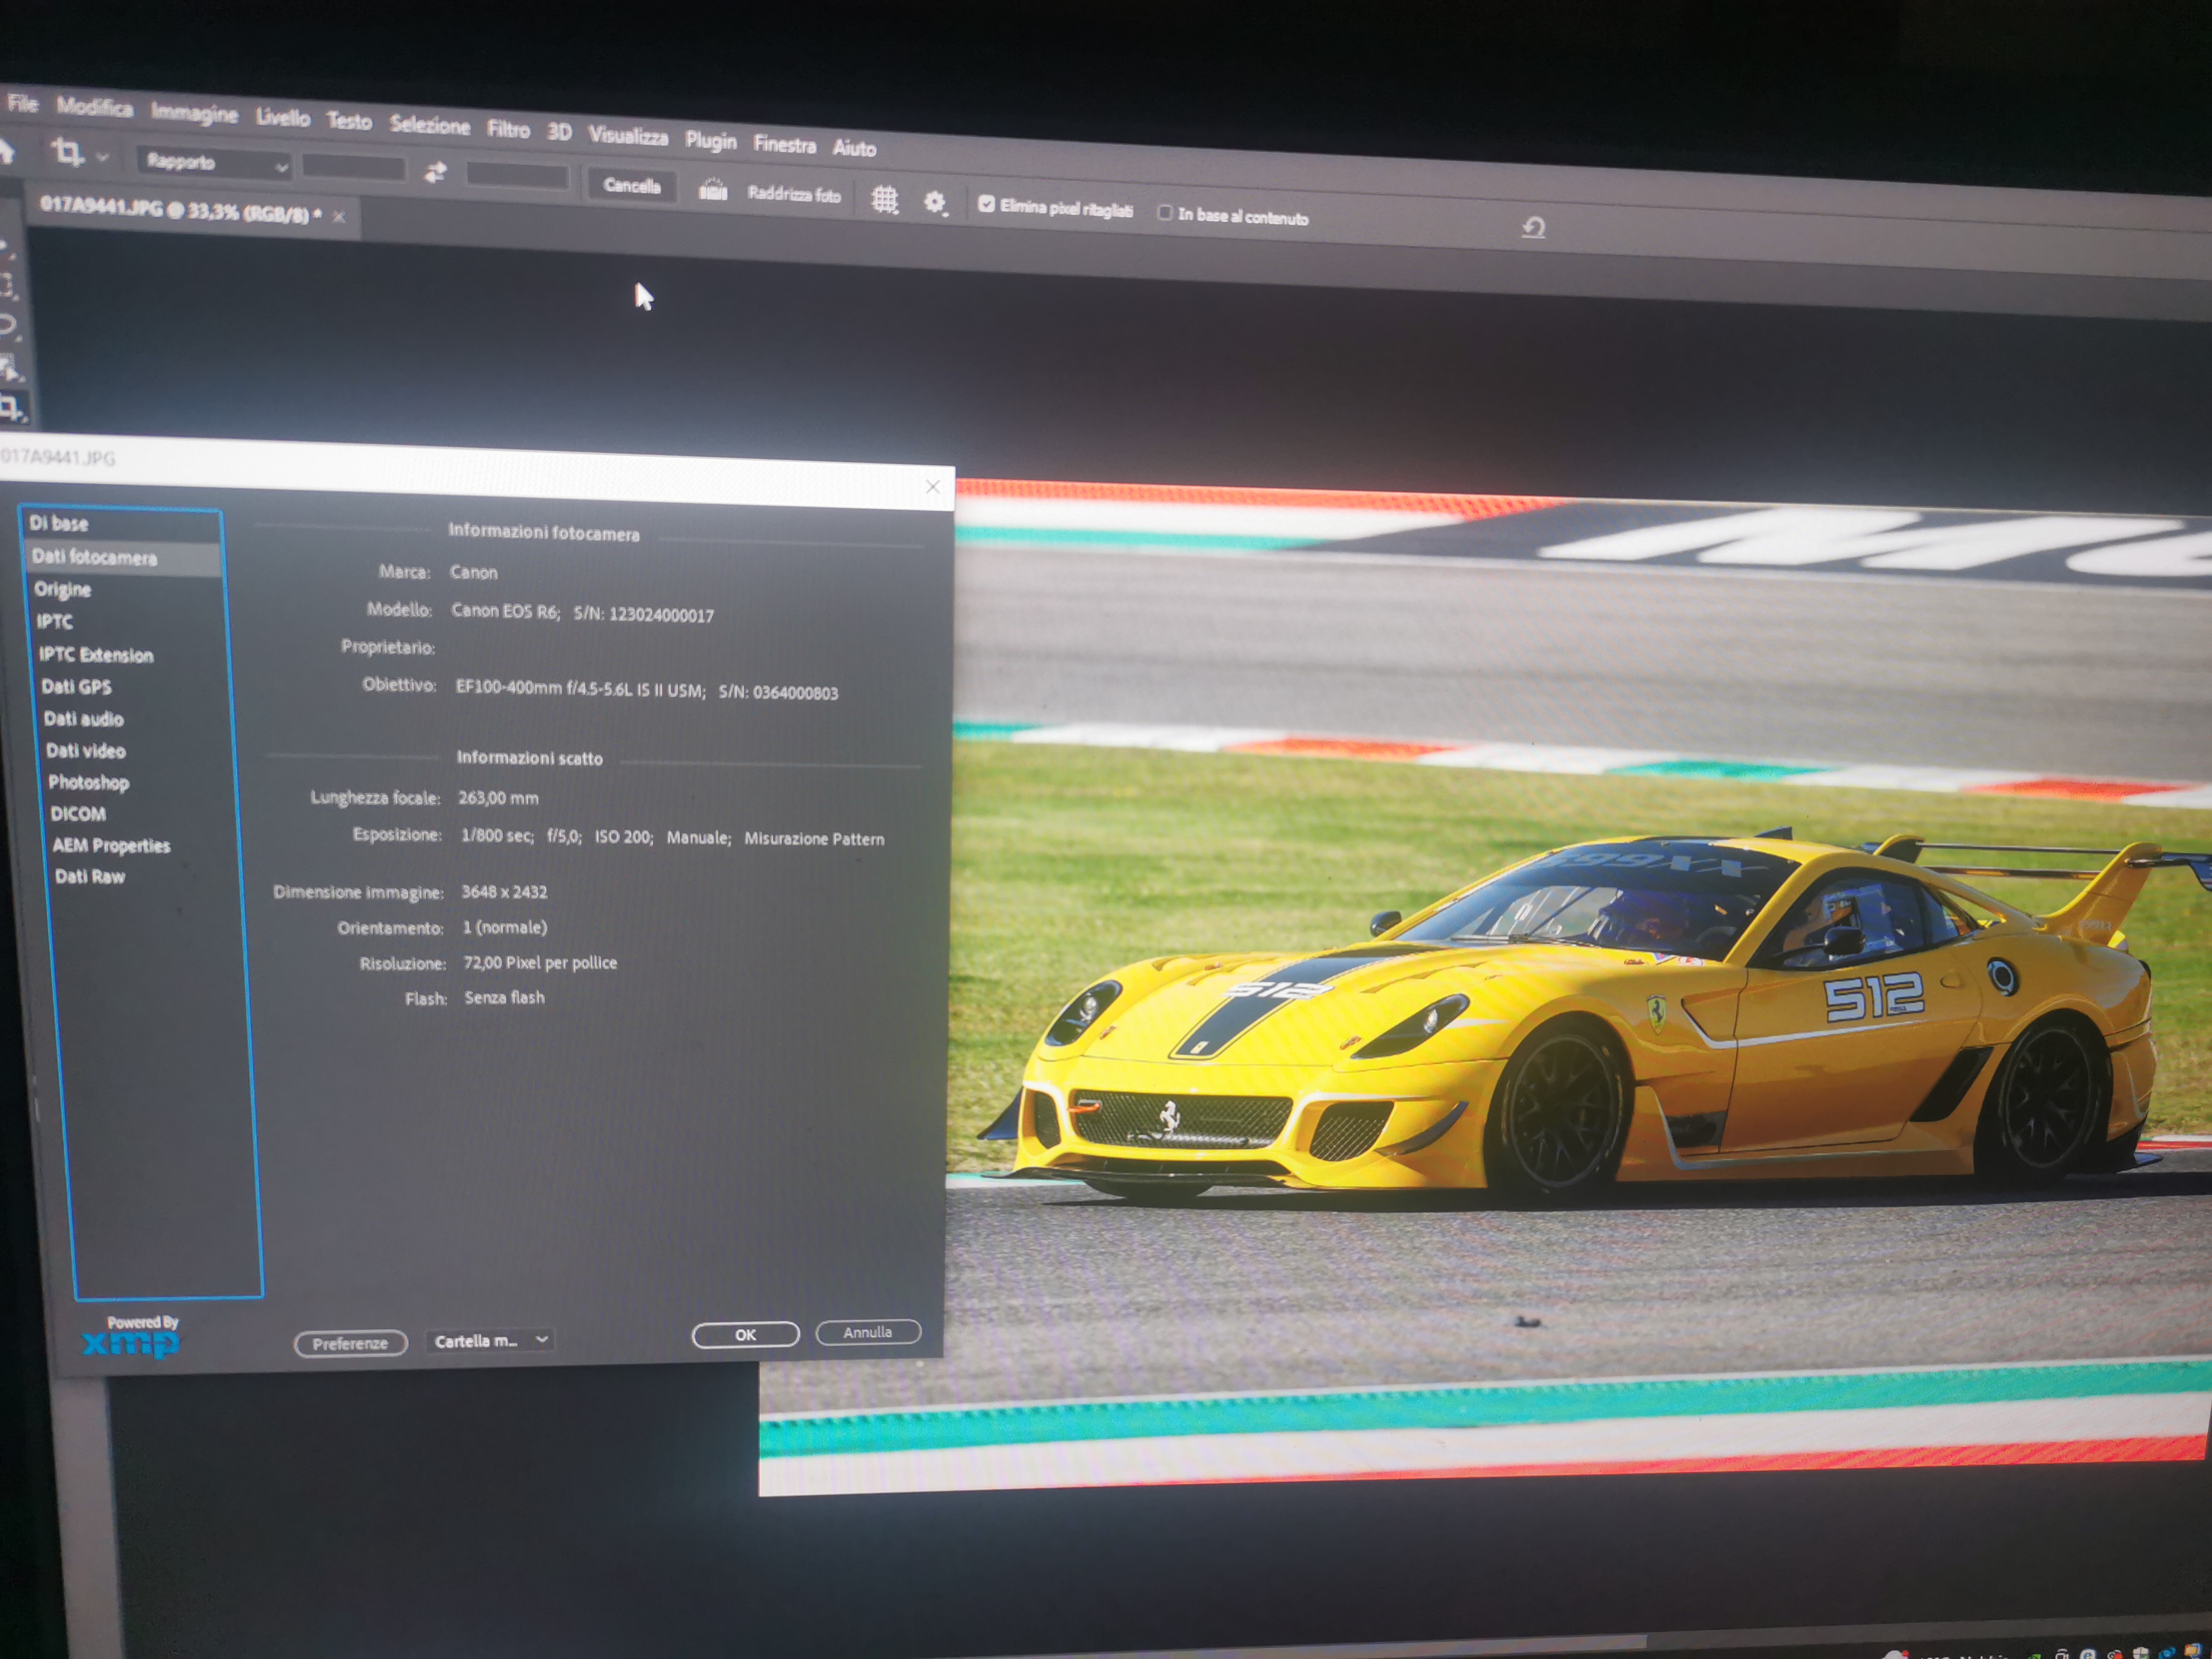The image size is (2212, 1659).
Task: Select the Dati audio category
Action: click(83, 718)
